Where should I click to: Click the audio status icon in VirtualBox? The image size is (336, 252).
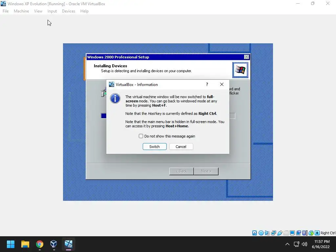pos(267,233)
